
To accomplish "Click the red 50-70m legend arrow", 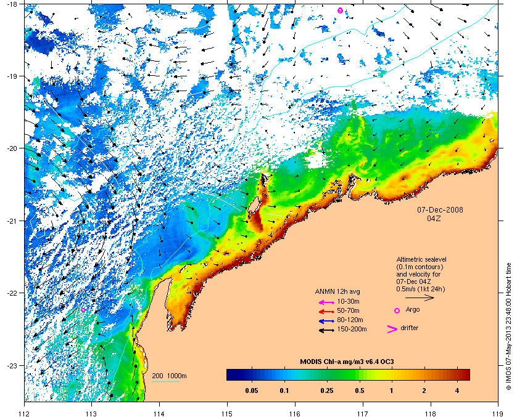I will coord(327,312).
